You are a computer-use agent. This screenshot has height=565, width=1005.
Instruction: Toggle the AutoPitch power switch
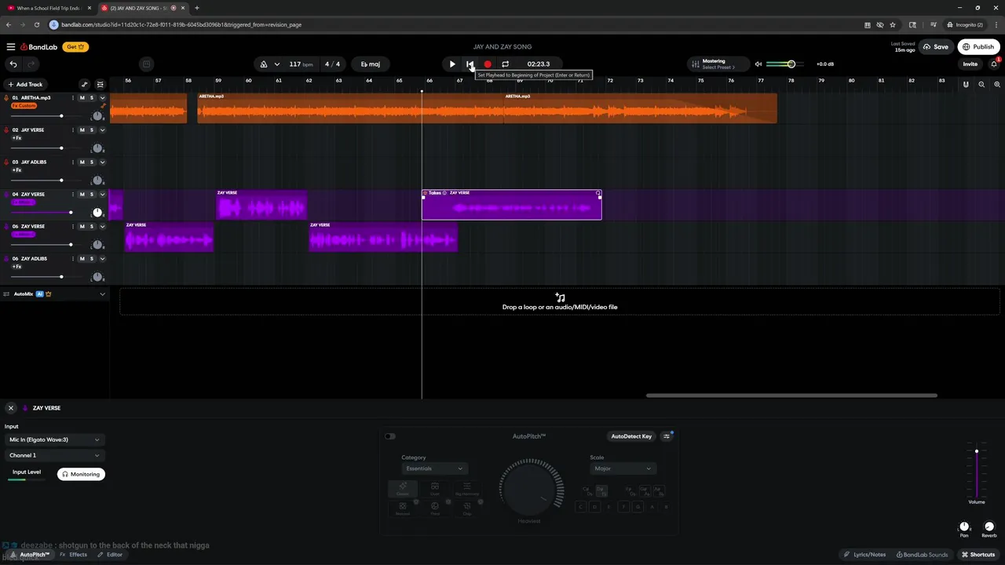390,436
